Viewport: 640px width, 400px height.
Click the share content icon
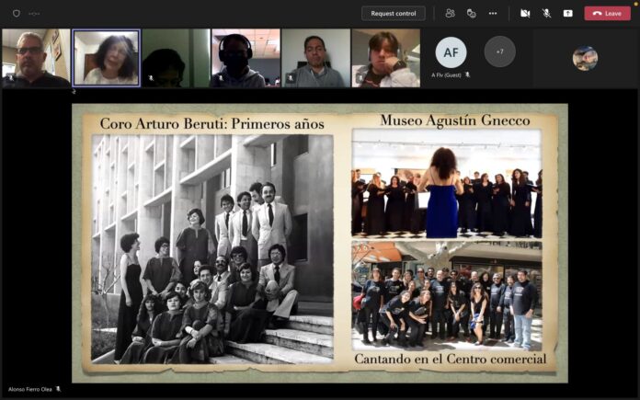(x=567, y=13)
